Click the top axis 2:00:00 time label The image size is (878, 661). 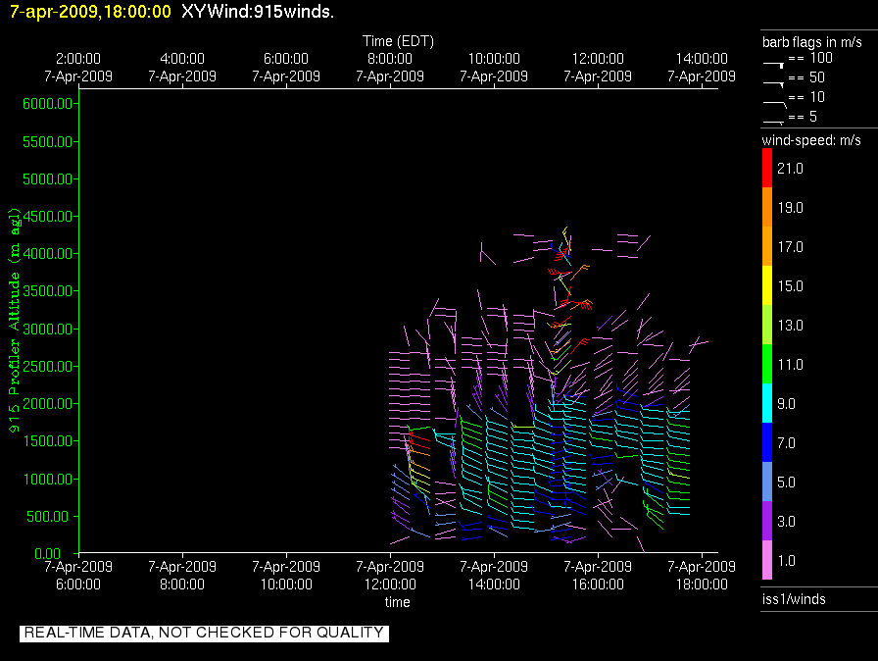[x=78, y=59]
